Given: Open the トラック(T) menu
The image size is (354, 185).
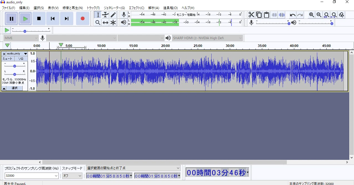Looking at the screenshot, I should pyautogui.click(x=93, y=8).
